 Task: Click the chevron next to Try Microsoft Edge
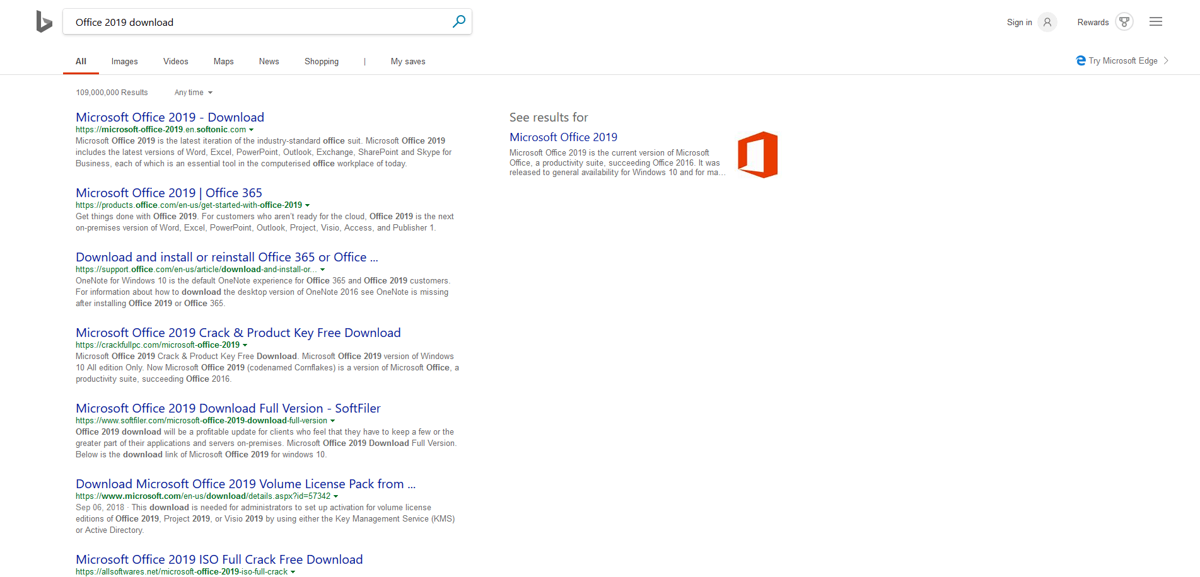[1166, 60]
